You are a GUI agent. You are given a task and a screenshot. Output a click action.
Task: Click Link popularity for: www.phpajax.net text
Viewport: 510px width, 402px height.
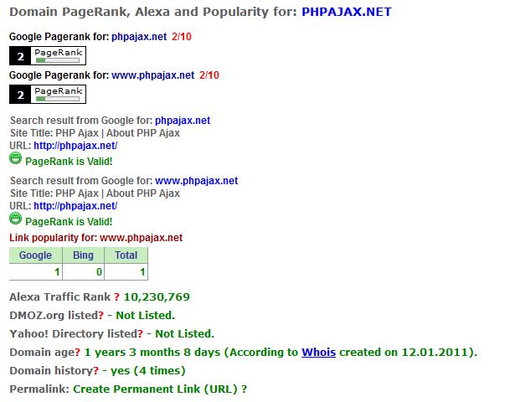[96, 238]
